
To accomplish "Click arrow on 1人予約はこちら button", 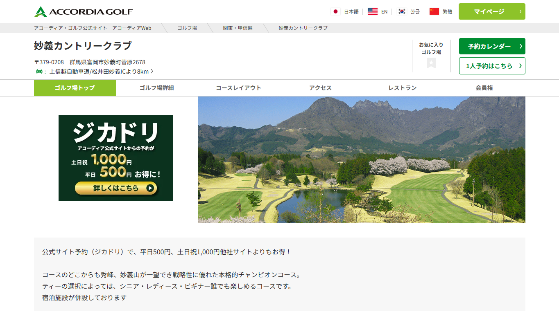I will pos(521,66).
